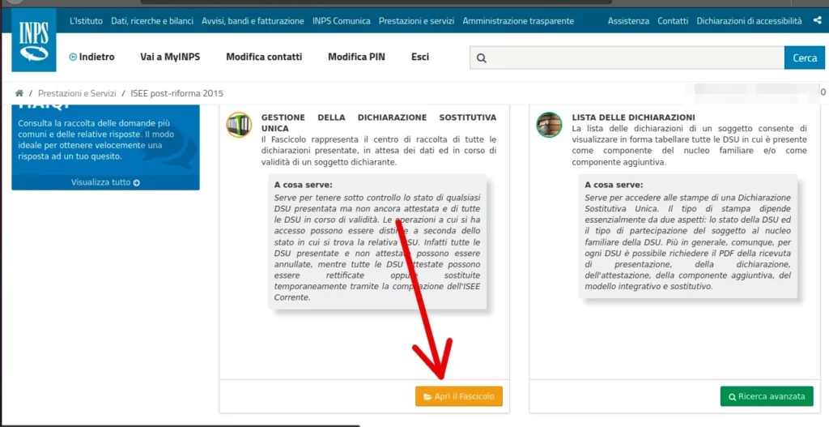
Task: Click the Ricerca avanzata button
Action: coord(767,396)
